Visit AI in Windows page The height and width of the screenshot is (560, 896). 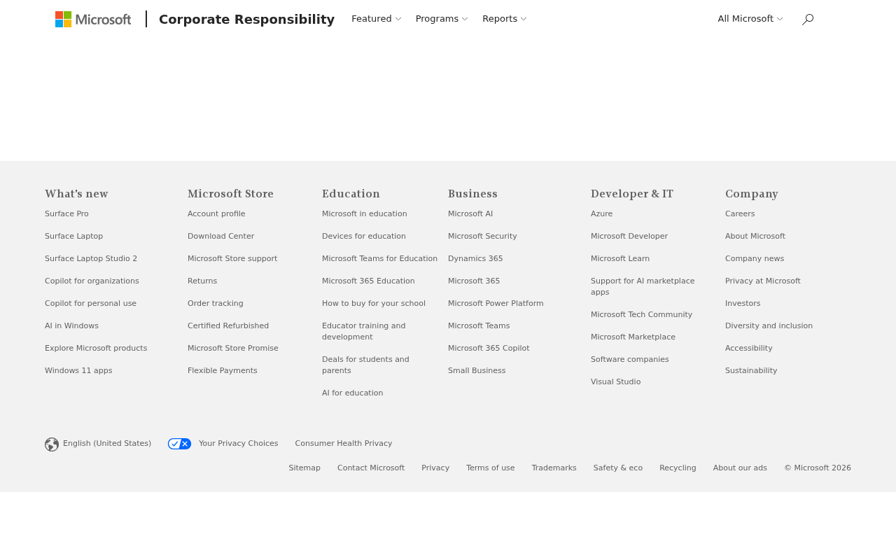71,326
